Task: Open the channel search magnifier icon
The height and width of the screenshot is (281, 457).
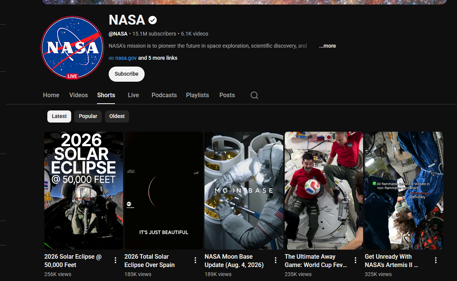Action: (x=254, y=95)
